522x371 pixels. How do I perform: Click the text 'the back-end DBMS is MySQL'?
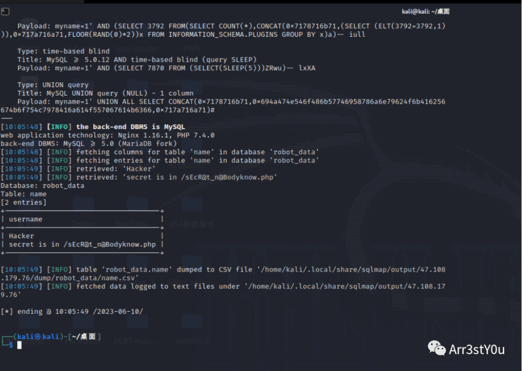pyautogui.click(x=130, y=127)
